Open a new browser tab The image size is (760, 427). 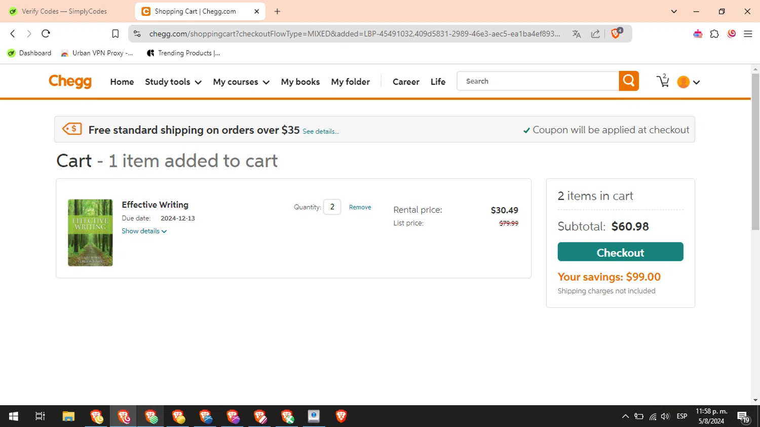tap(277, 11)
